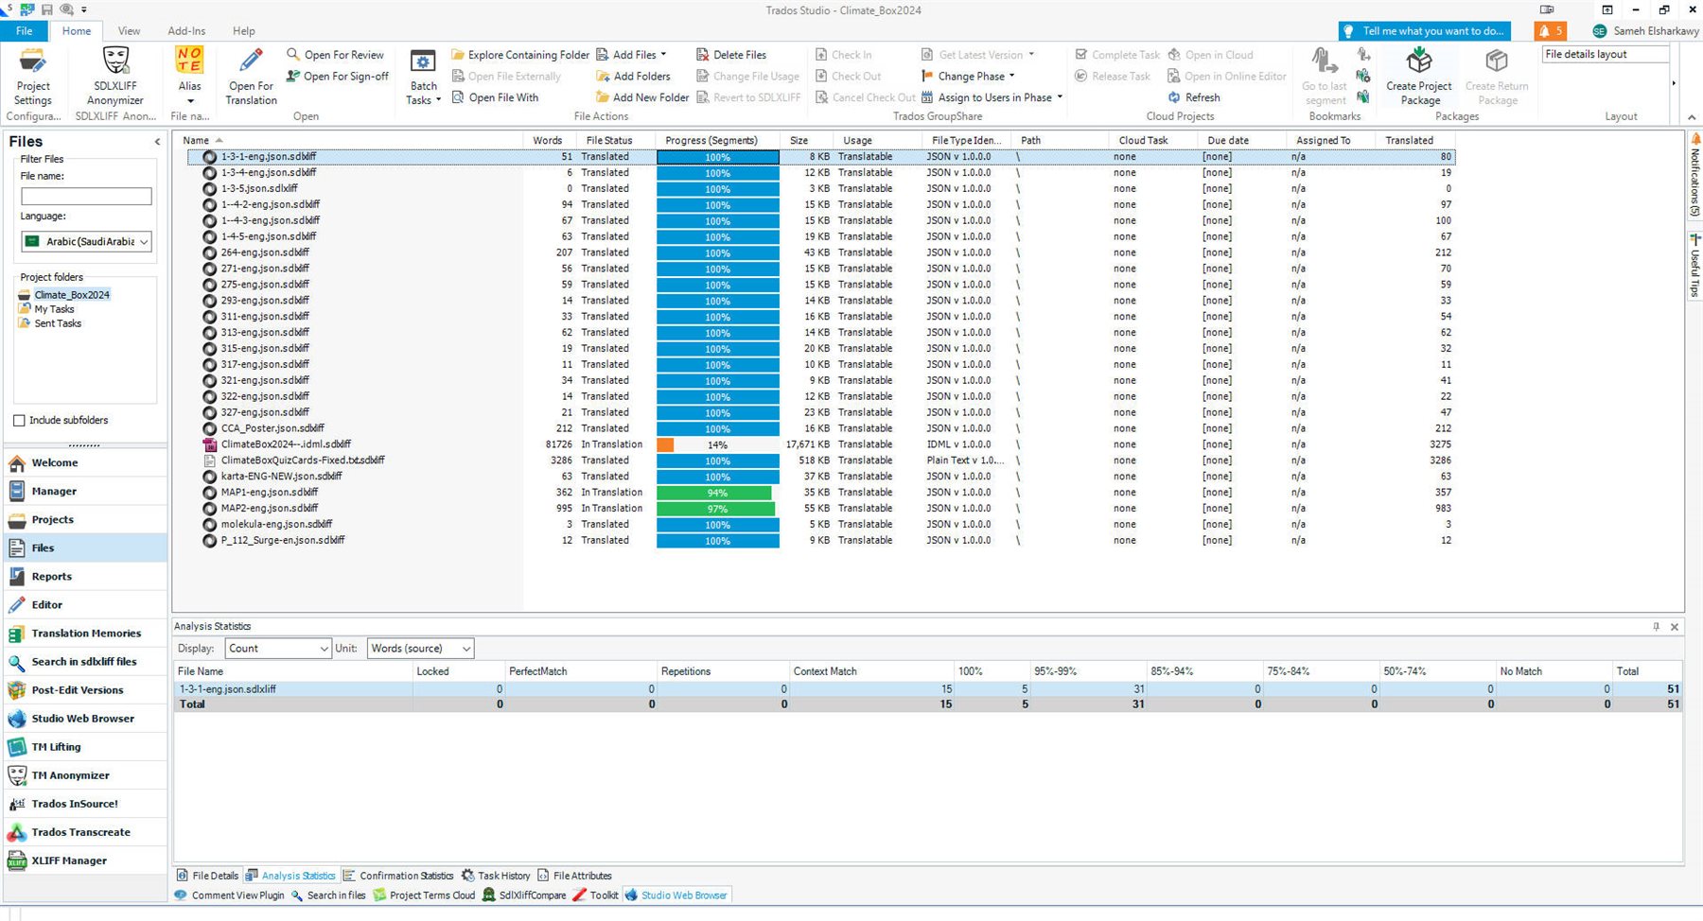Viewport: 1703px width, 921px height.
Task: Open XLIFF Manager view
Action: tap(85, 860)
